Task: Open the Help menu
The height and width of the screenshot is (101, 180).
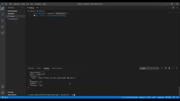Action: (x=44, y=4)
